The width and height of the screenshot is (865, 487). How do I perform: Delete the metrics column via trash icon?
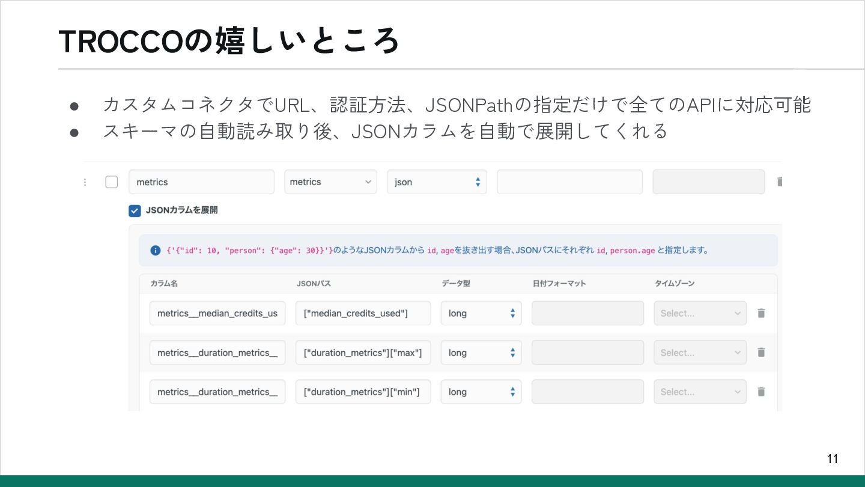pos(779,182)
